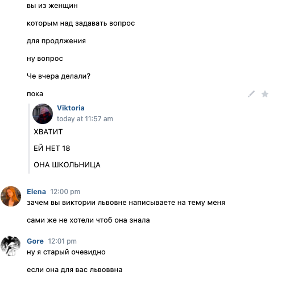
Task: Click Elena's 12:00 pm message timestamp
Action: coord(65,192)
